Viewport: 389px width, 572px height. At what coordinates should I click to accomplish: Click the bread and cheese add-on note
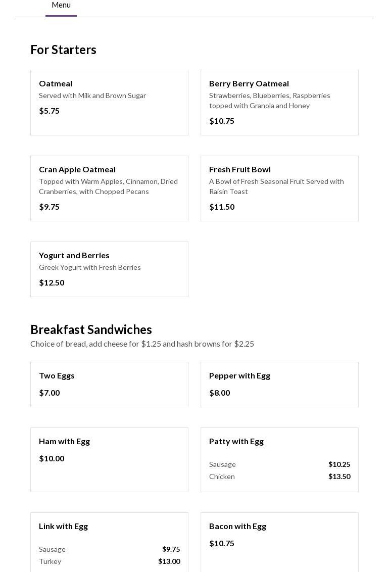coord(142,344)
